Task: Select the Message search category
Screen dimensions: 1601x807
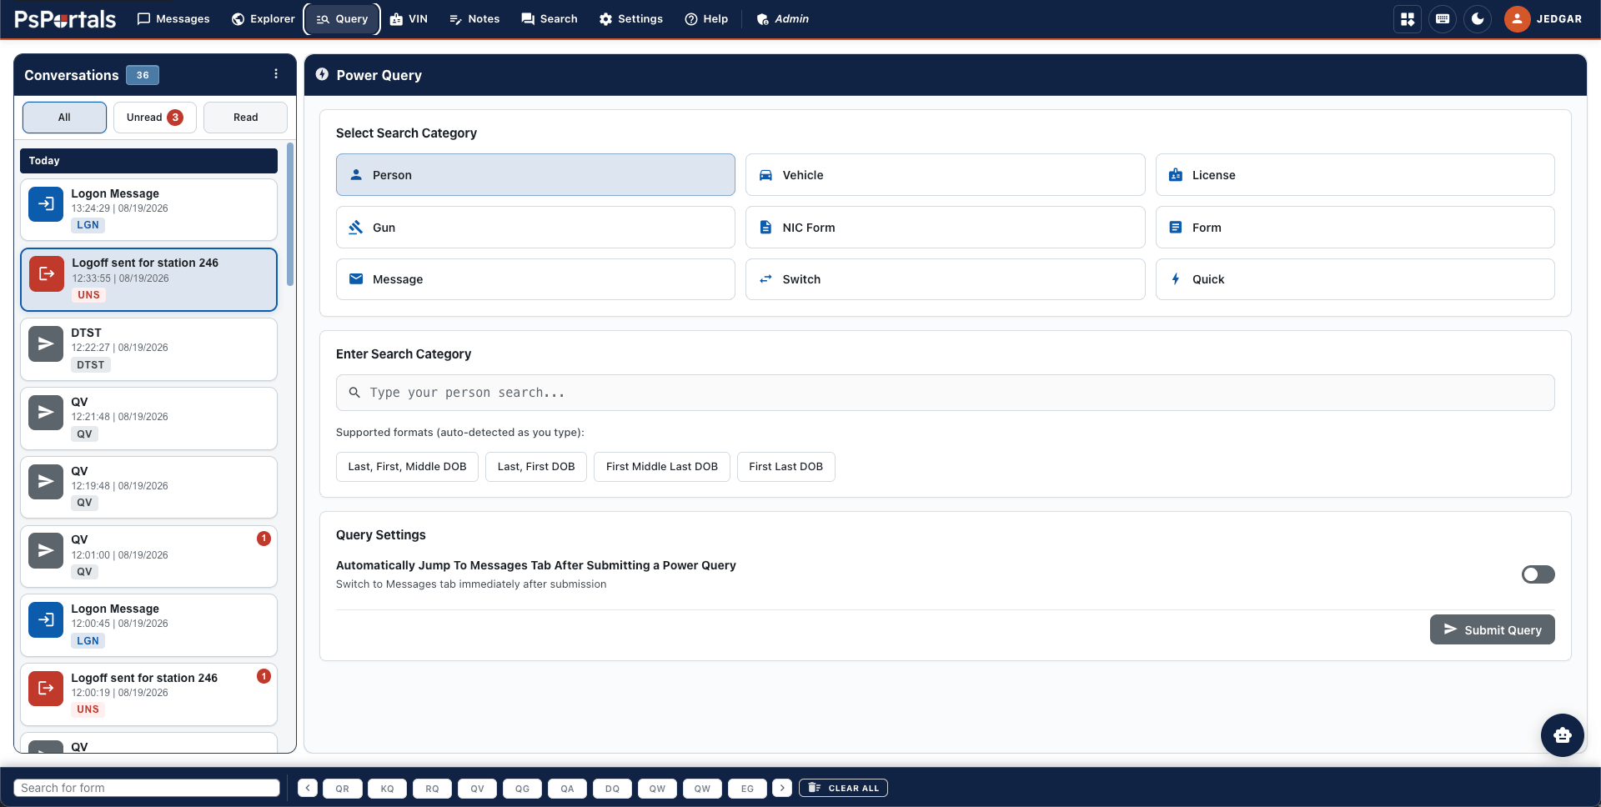Action: (535, 279)
